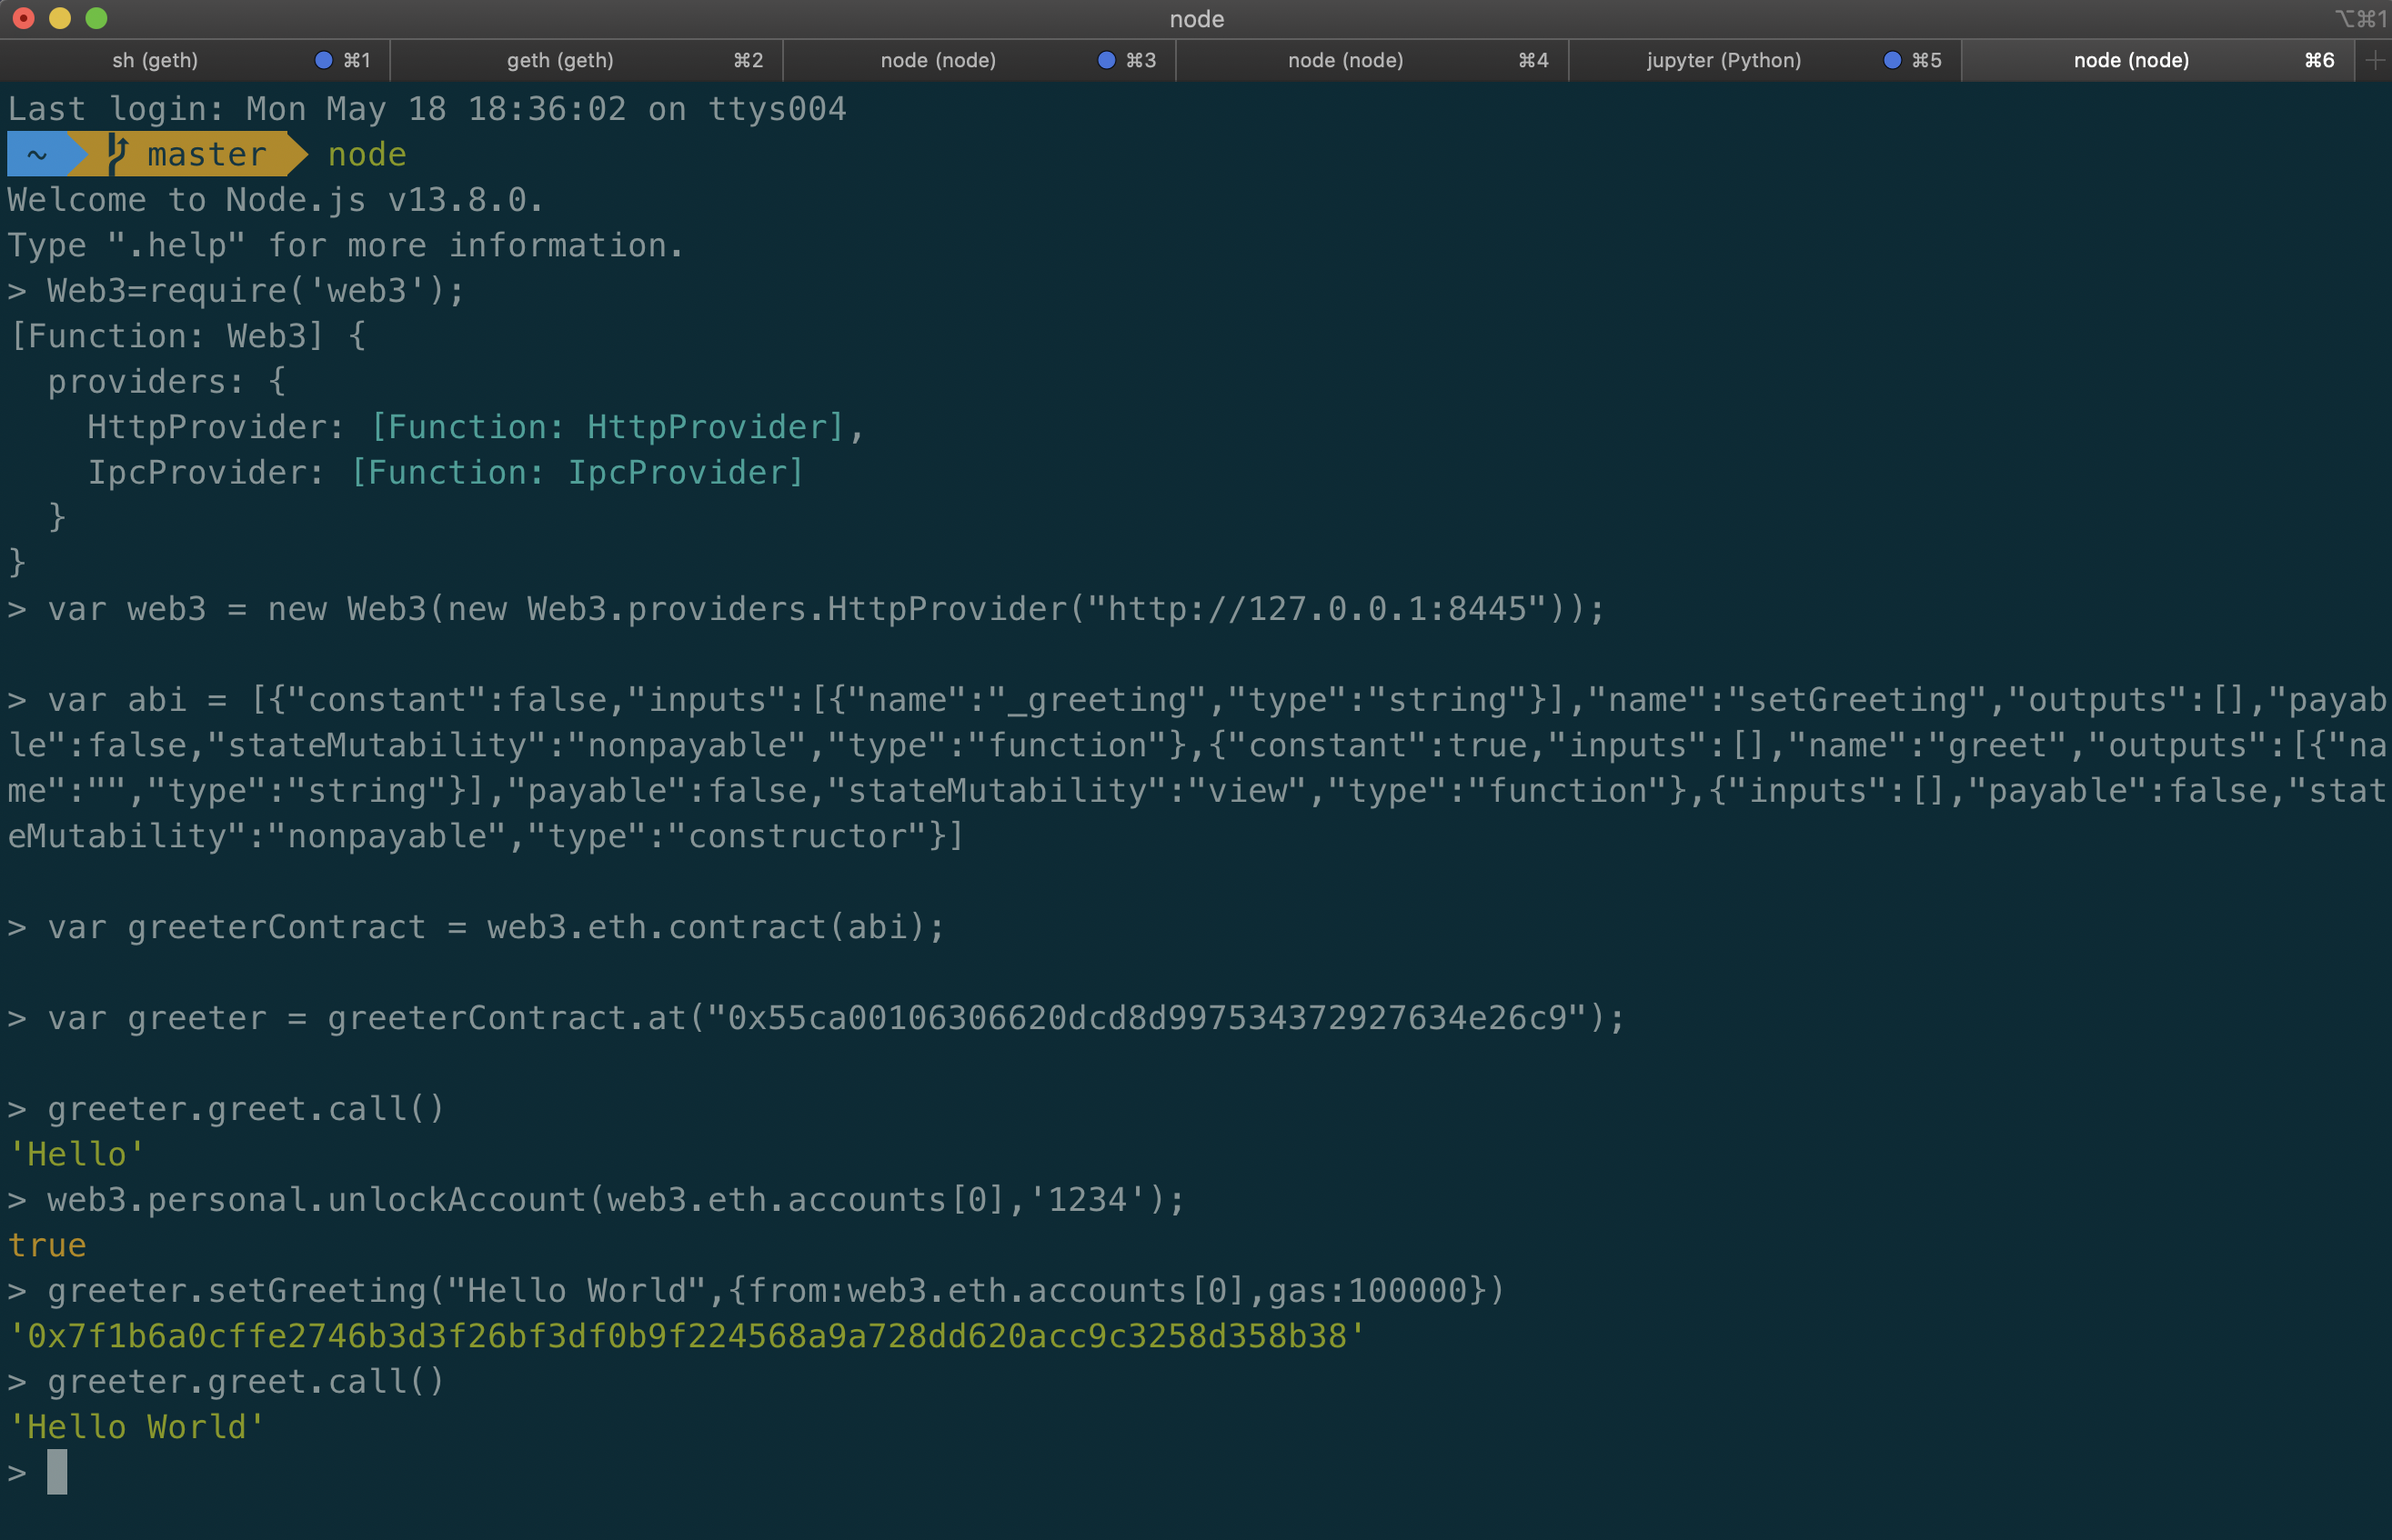Viewport: 2392px width, 1540px height.
Task: Click the active node (node) ⌘6 tab
Action: [x=2131, y=60]
